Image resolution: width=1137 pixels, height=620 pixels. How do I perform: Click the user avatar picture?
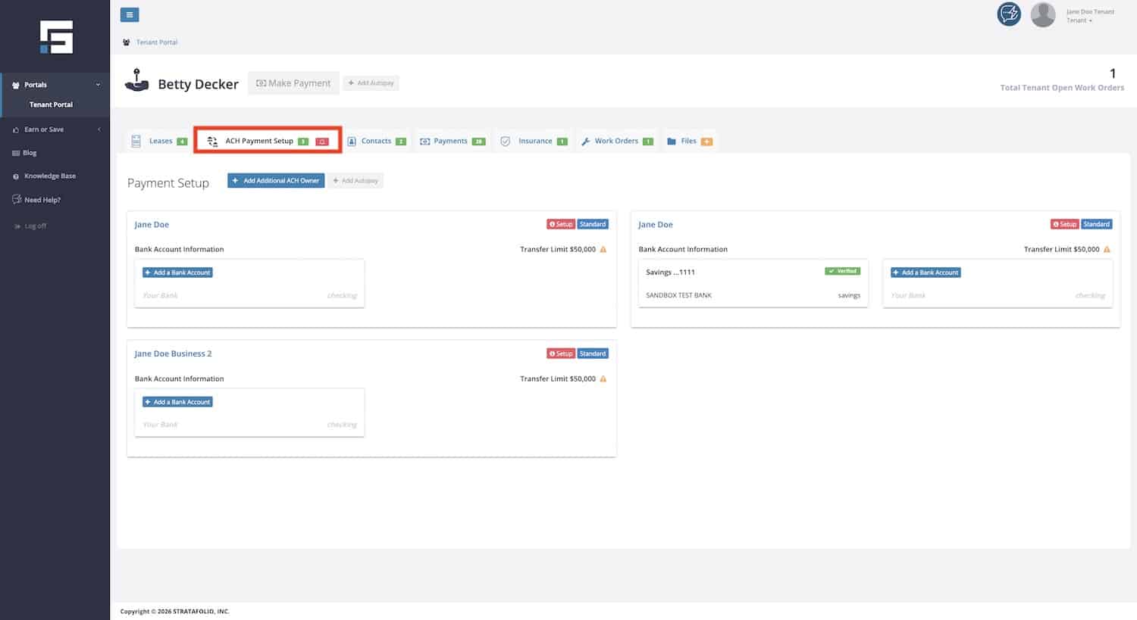click(x=1043, y=15)
